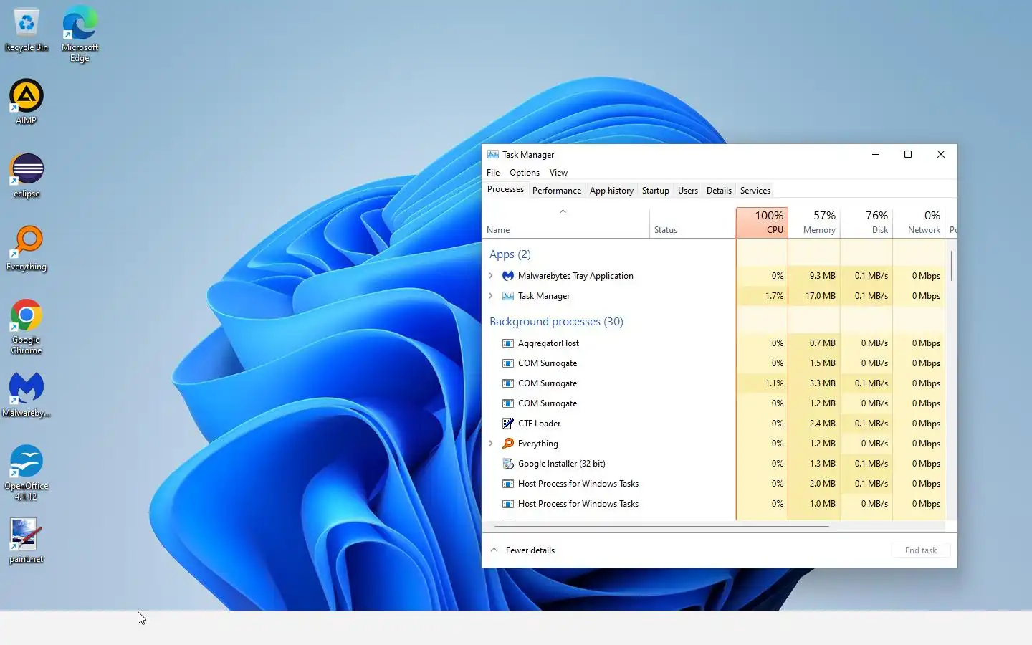Click the 2.4 MB memory cell of CTF Loader
The height and width of the screenshot is (645, 1032).
pos(814,424)
